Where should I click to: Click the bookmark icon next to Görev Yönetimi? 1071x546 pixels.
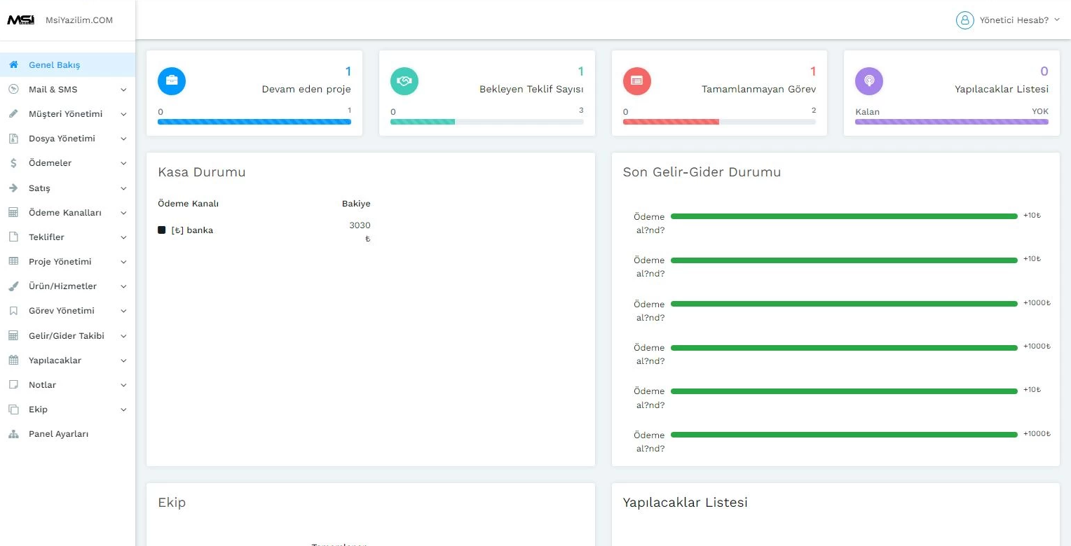click(x=13, y=310)
